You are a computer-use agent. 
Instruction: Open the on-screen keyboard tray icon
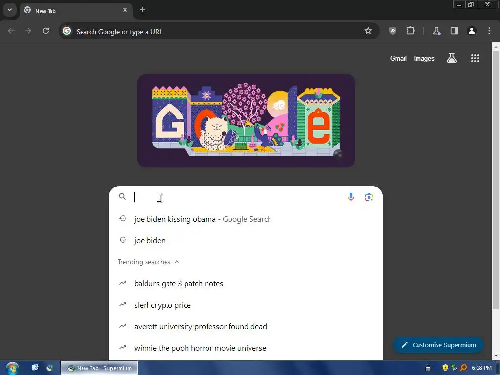coord(428,368)
